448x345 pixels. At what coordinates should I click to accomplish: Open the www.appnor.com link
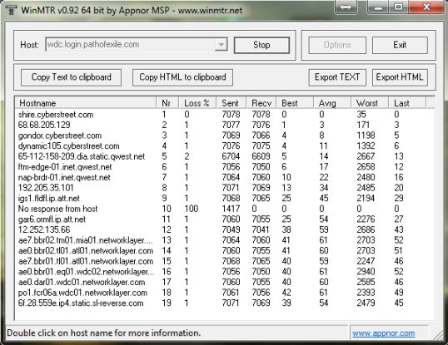(383, 333)
